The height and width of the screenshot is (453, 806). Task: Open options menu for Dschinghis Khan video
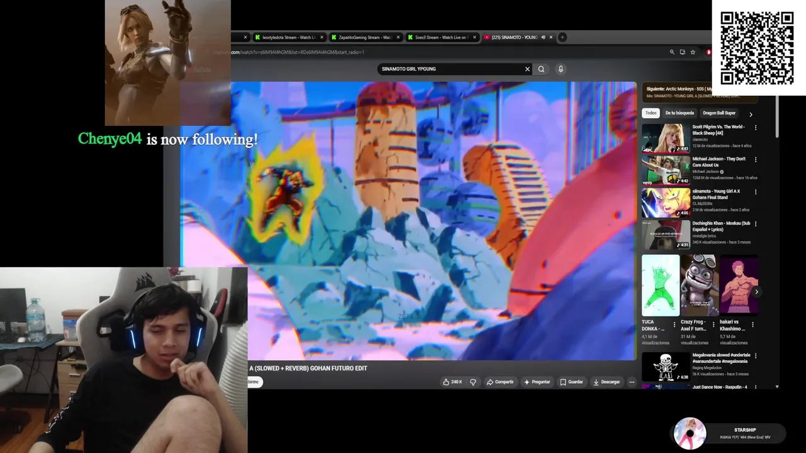point(756,223)
